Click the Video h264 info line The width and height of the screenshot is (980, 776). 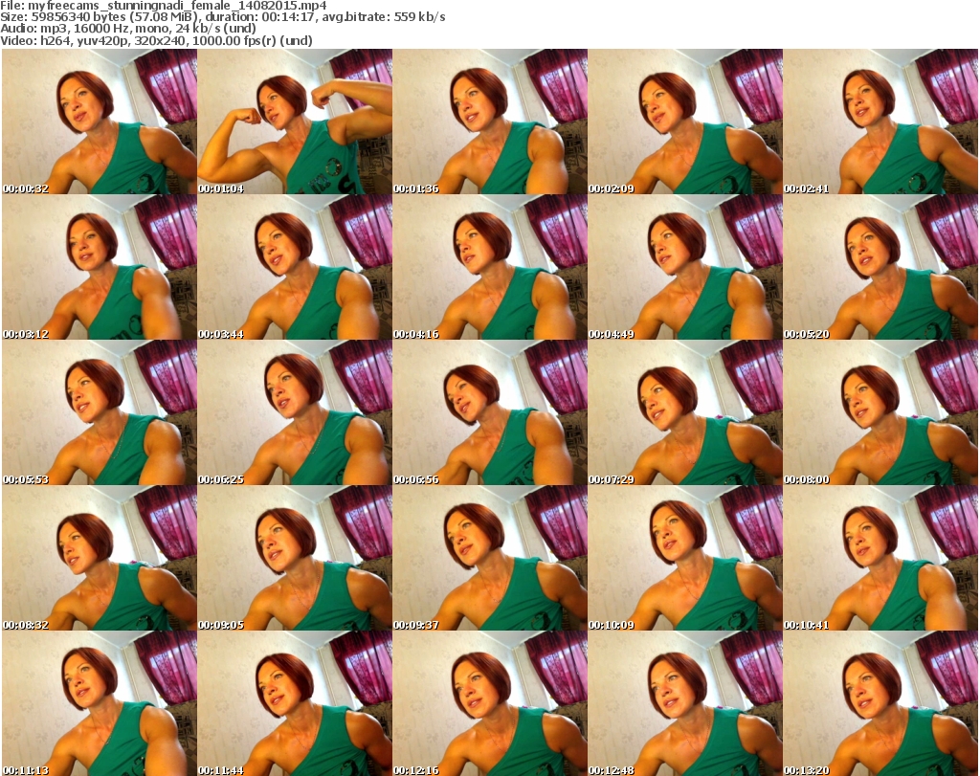(x=156, y=40)
